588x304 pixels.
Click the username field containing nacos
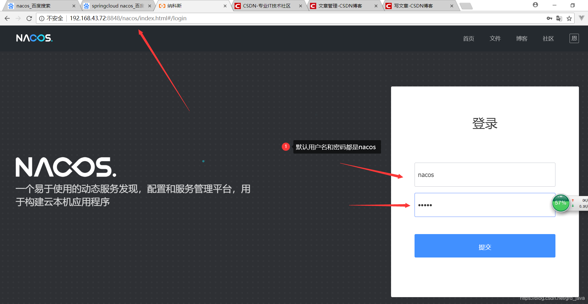[485, 174]
